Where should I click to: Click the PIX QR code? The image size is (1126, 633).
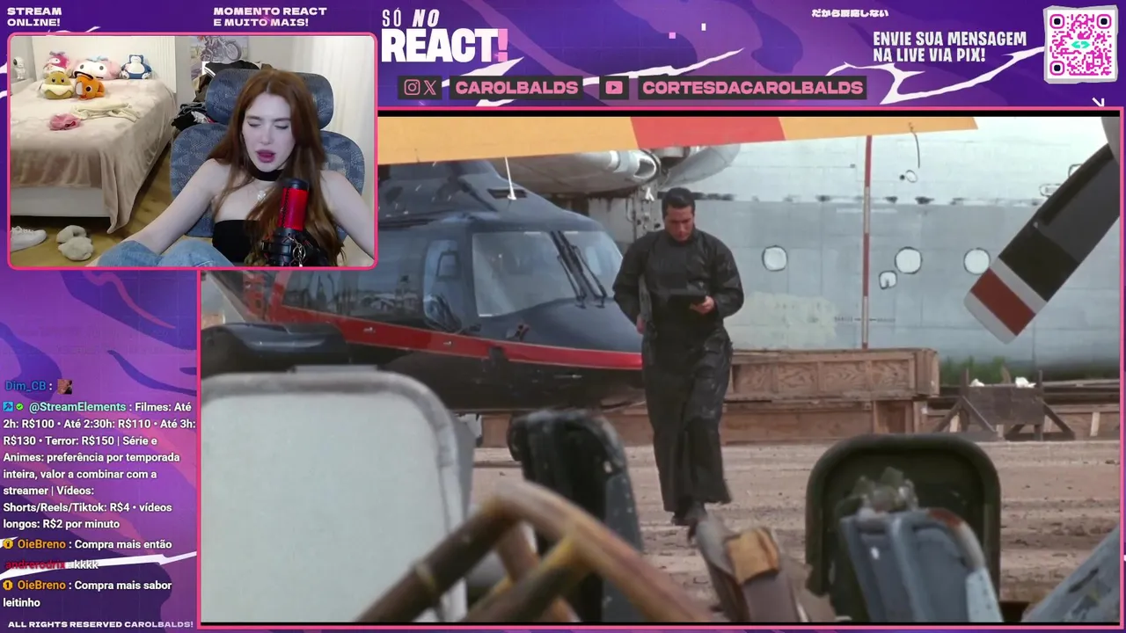(x=1080, y=44)
